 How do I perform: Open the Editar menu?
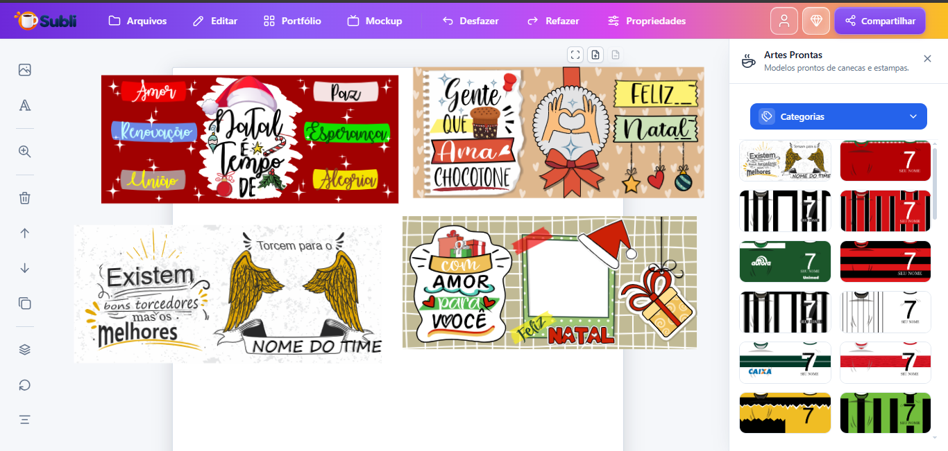click(x=215, y=21)
